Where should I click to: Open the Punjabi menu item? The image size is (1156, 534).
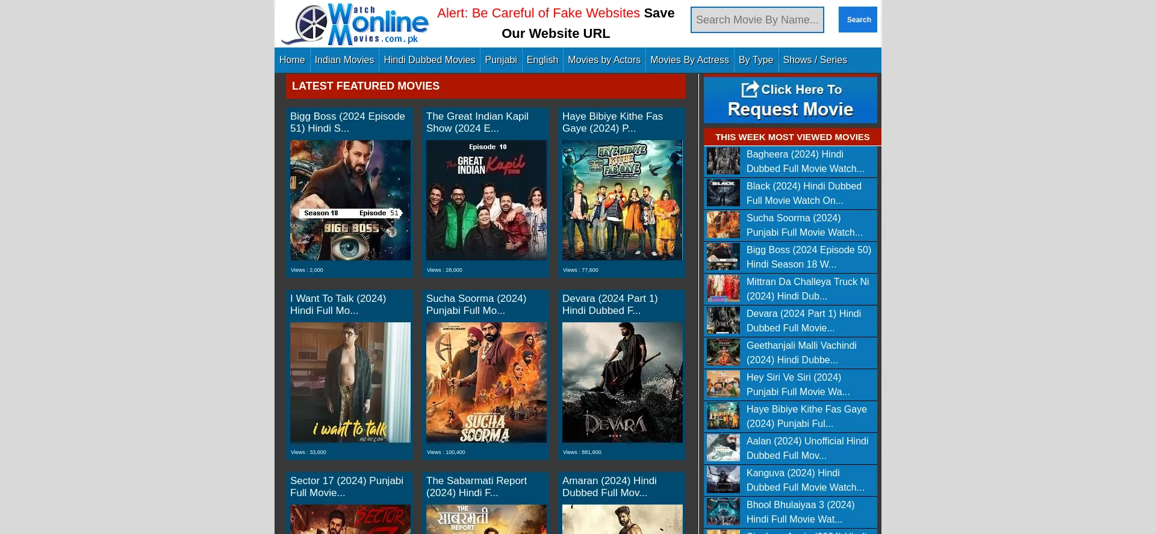pos(501,60)
